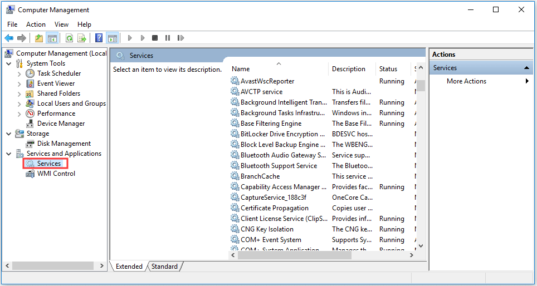Sort by the Description column header
The width and height of the screenshot is (537, 286).
tap(352, 69)
